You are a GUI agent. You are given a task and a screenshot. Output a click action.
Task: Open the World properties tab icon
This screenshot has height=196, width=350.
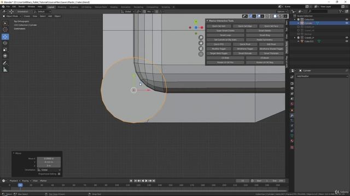pos(292,104)
